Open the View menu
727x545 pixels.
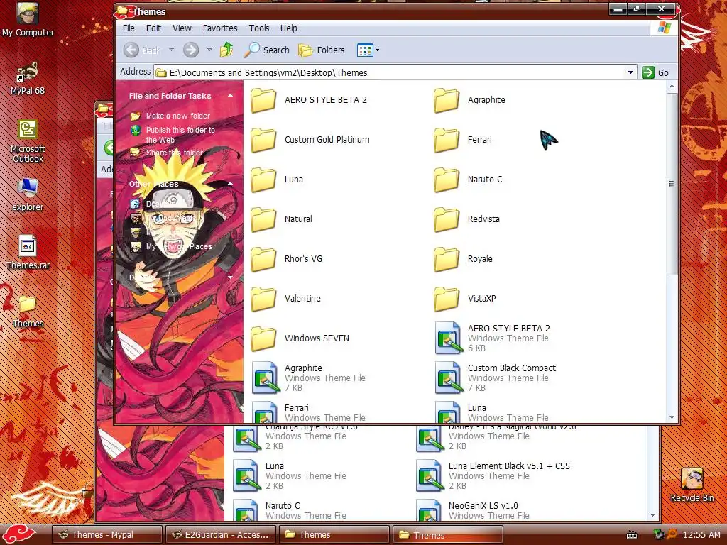[182, 28]
